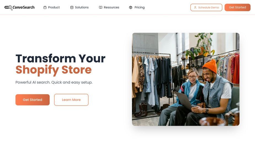Click the clothing store hero photo
Viewport: 255px width, 143px height.
186,79
